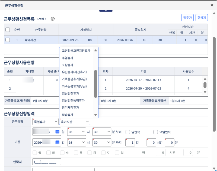Click the 근무상황 column header
The image size is (217, 171).
tap(41, 30)
